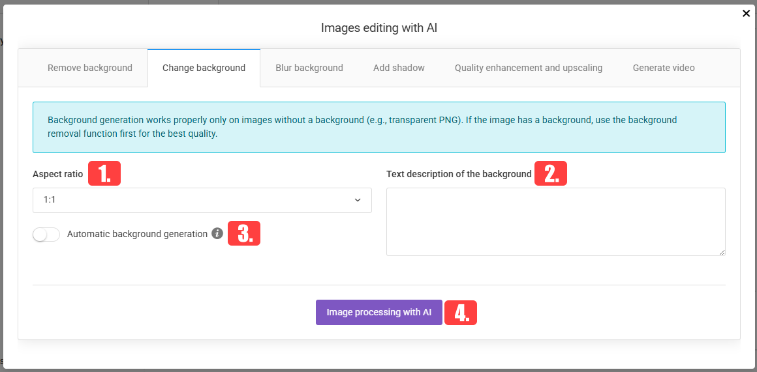Click the background generation info notice text
The image size is (757, 372).
tap(362, 127)
